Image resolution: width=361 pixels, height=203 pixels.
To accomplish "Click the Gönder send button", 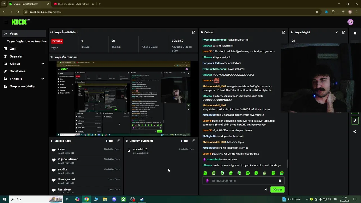I will pyautogui.click(x=277, y=189).
